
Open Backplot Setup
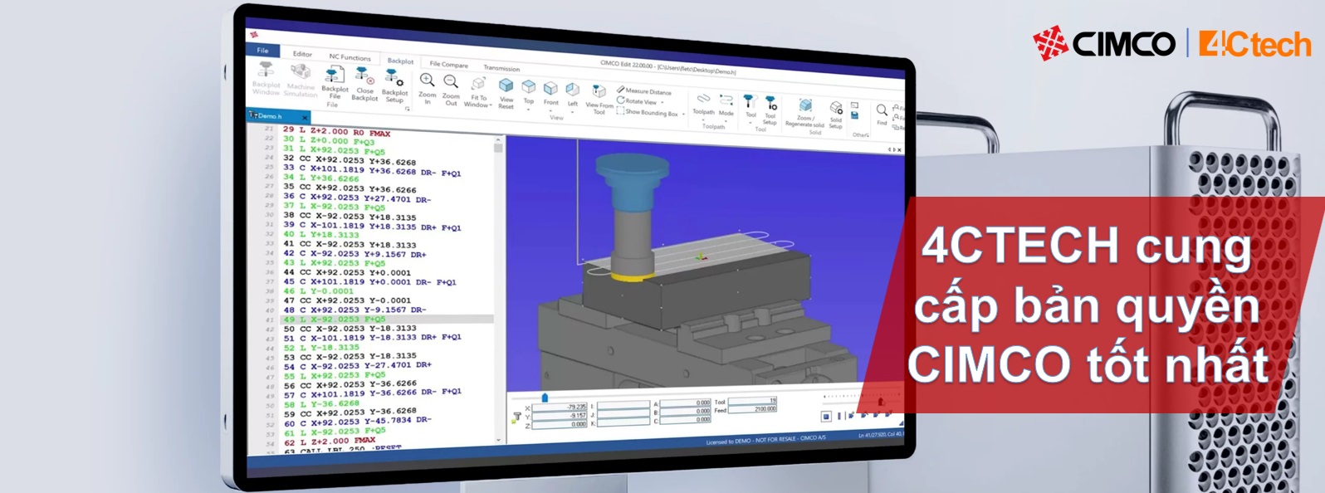(394, 81)
